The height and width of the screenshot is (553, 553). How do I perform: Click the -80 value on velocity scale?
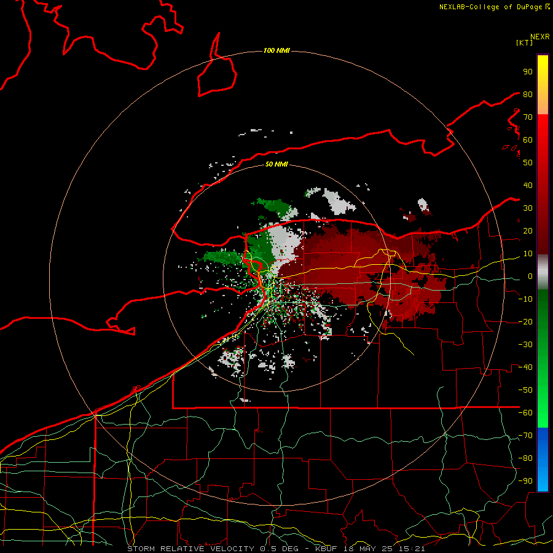click(x=525, y=458)
